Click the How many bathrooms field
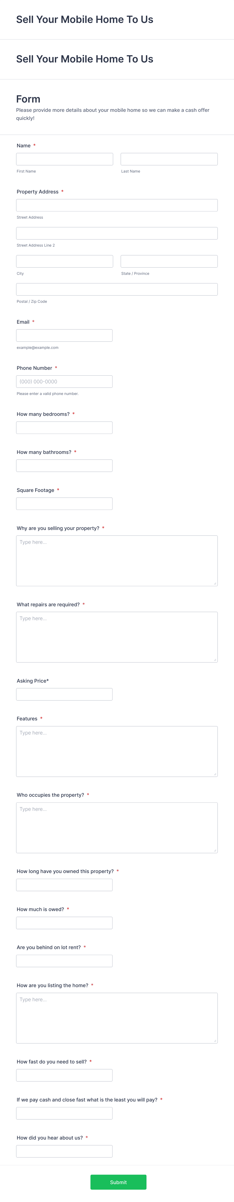The height and width of the screenshot is (1202, 234). tap(64, 466)
